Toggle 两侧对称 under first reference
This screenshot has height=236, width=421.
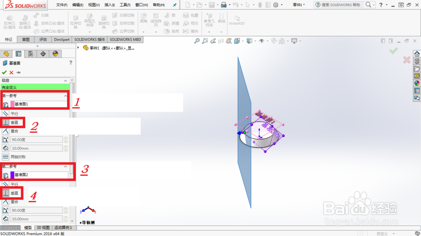(x=5, y=157)
